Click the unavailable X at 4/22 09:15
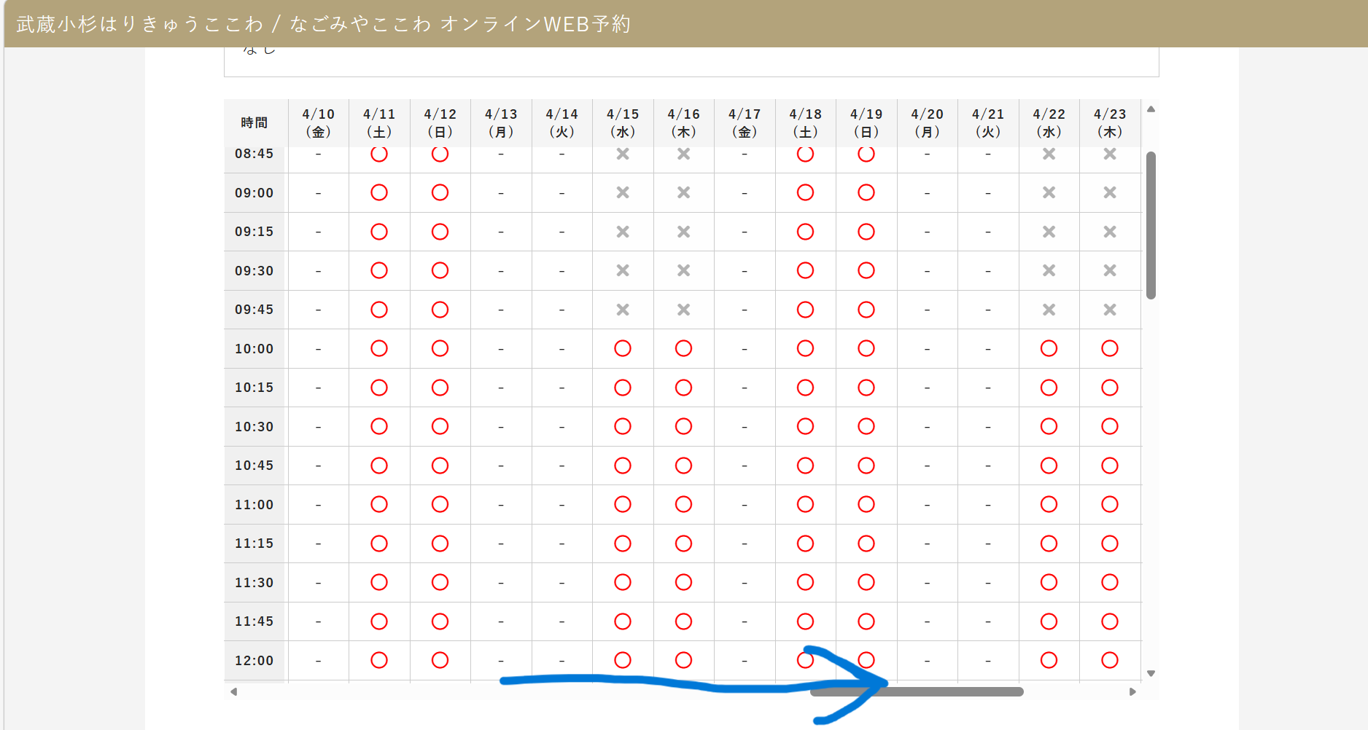The height and width of the screenshot is (730, 1368). tap(1049, 232)
